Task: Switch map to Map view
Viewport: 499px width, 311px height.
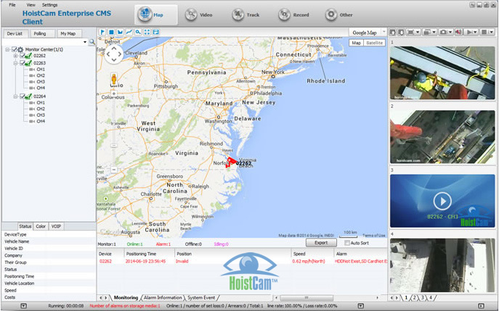Action: coord(356,43)
